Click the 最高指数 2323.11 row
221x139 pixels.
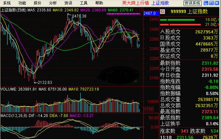click(x=189, y=112)
